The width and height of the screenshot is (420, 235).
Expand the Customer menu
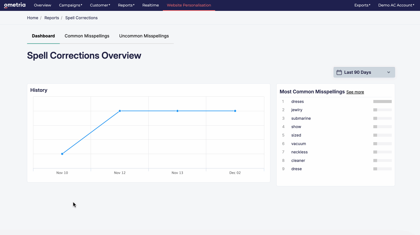[x=100, y=5]
